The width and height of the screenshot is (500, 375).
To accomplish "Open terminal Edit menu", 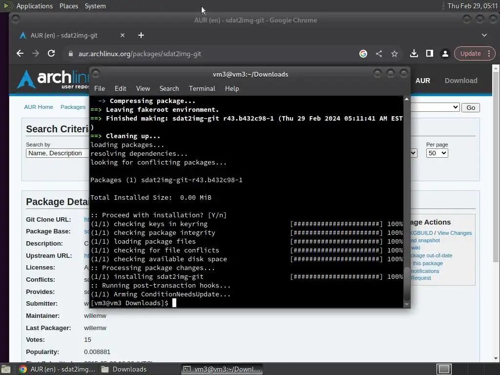I will (x=120, y=89).
